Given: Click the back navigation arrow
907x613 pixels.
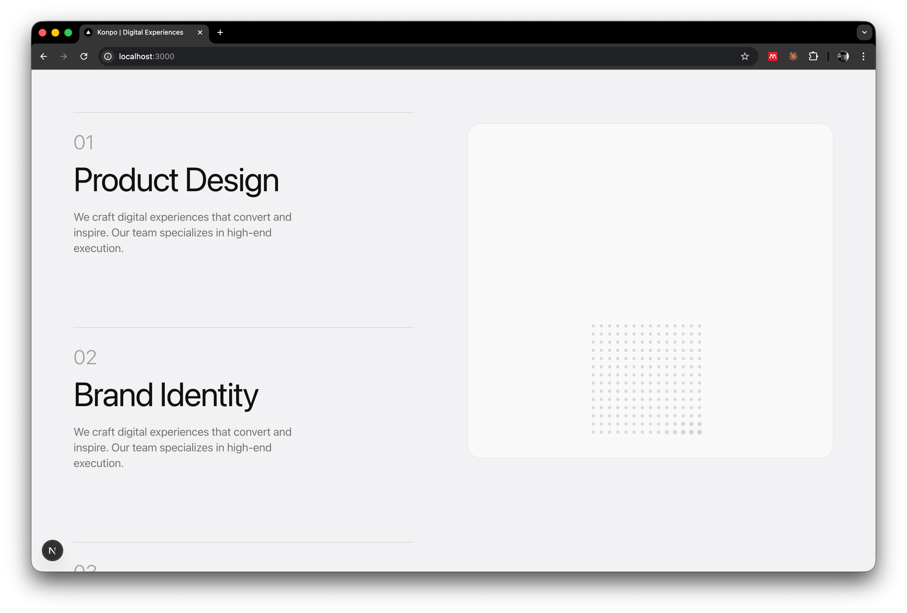Looking at the screenshot, I should [x=44, y=57].
